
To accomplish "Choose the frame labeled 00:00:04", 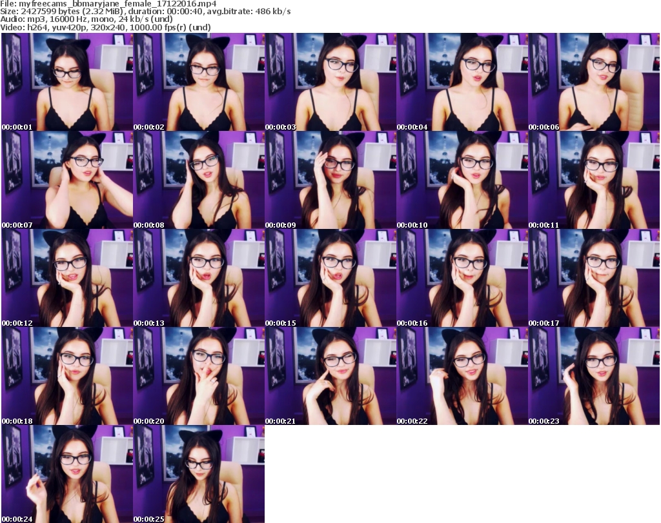I will [x=462, y=83].
